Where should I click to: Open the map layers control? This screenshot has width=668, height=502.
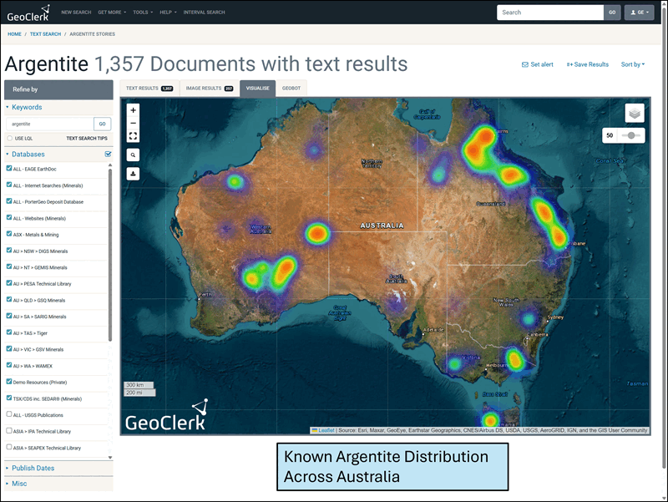pyautogui.click(x=635, y=113)
